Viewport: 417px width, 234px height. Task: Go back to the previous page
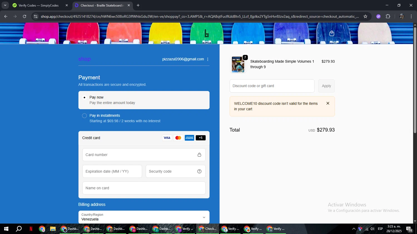[x=6, y=16]
